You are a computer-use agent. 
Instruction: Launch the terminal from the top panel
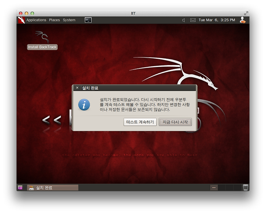point(88,20)
